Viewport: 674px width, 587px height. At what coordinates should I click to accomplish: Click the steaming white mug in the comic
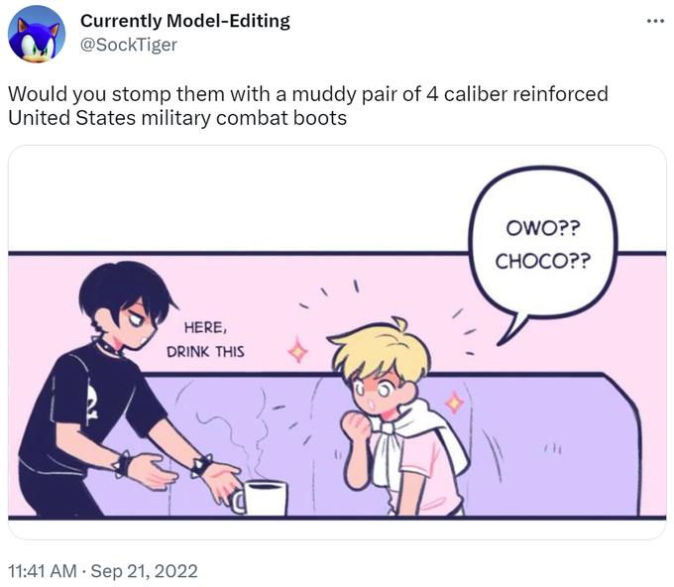tap(259, 498)
